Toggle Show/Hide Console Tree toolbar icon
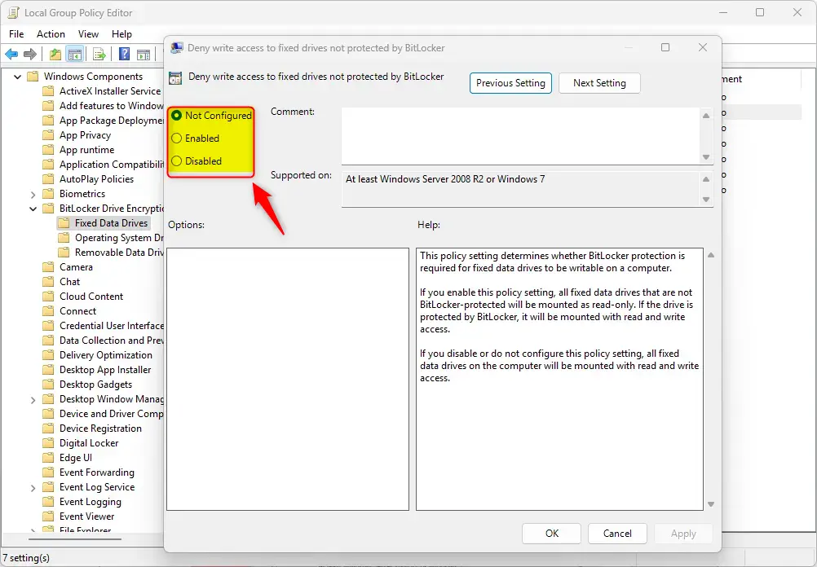This screenshot has width=817, height=567. pos(75,54)
